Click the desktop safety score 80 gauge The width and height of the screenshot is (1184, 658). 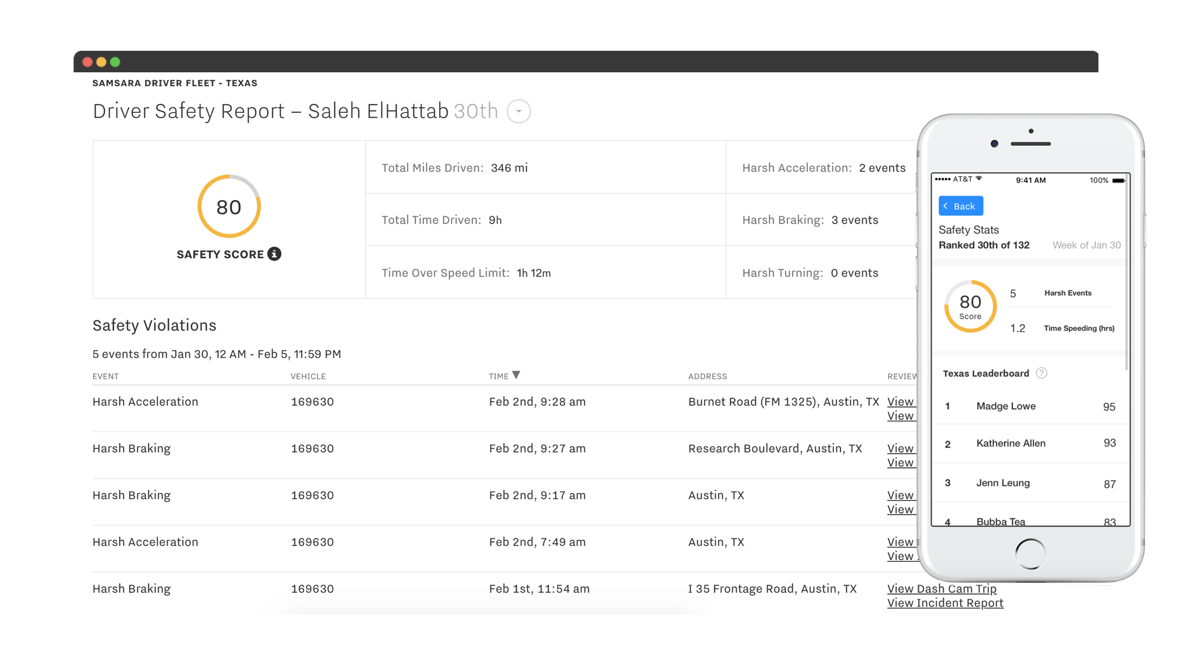click(x=229, y=207)
